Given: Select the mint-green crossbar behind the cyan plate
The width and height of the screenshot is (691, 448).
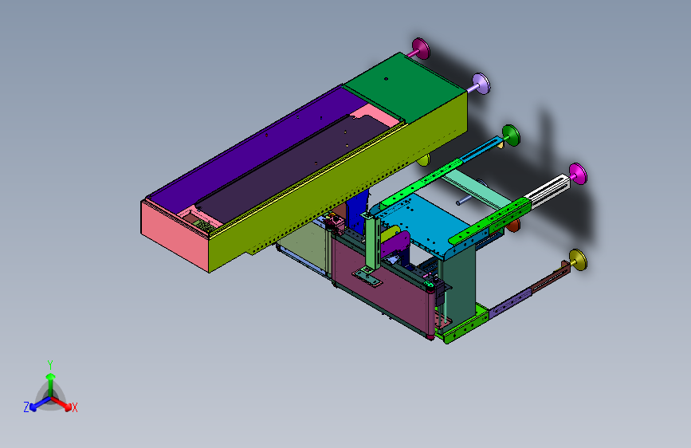Looking at the screenshot, I should 478,190.
